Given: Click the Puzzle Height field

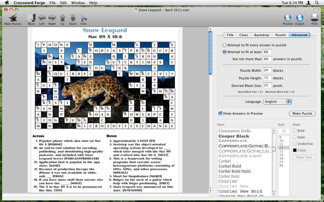Looking at the screenshot, I should pos(267,78).
